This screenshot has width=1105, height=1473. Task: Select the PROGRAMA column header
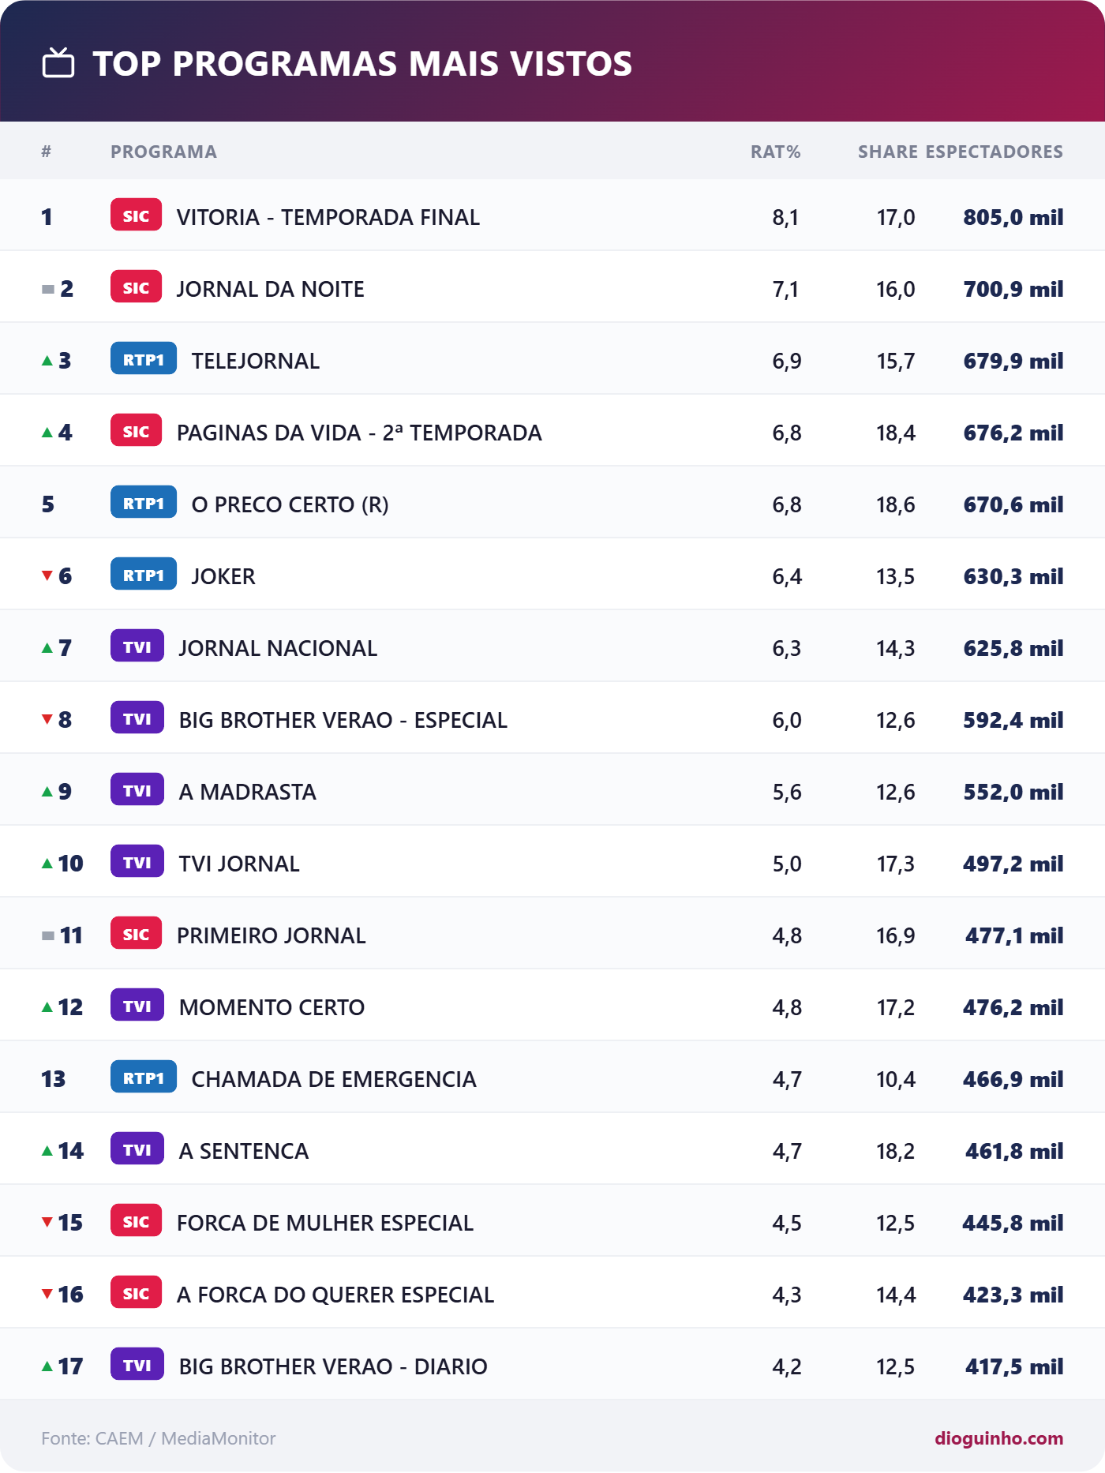pyautogui.click(x=163, y=152)
